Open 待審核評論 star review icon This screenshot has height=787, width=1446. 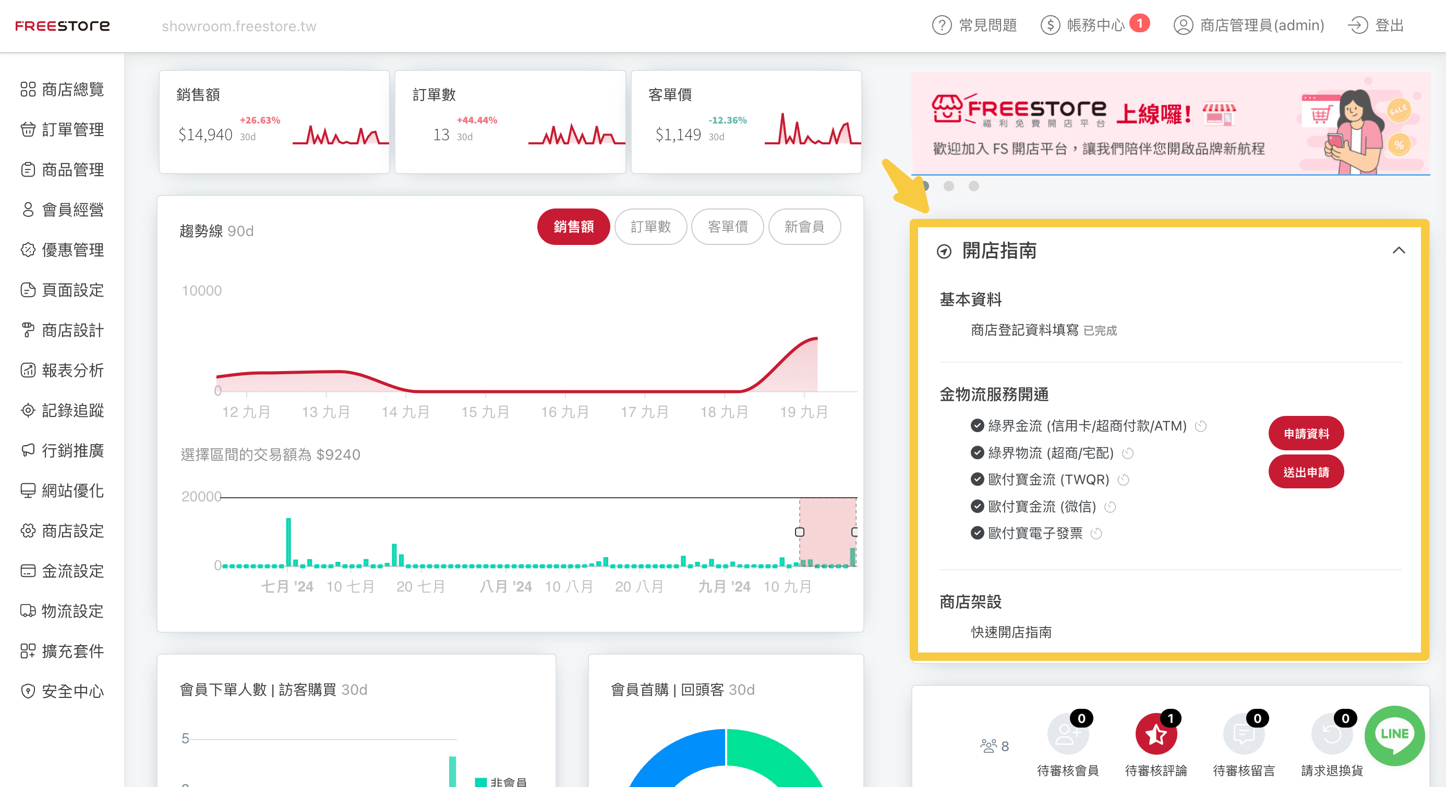pyautogui.click(x=1156, y=734)
